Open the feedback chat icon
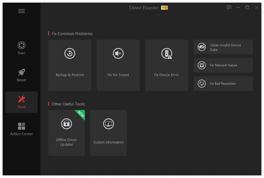 tap(229, 8)
